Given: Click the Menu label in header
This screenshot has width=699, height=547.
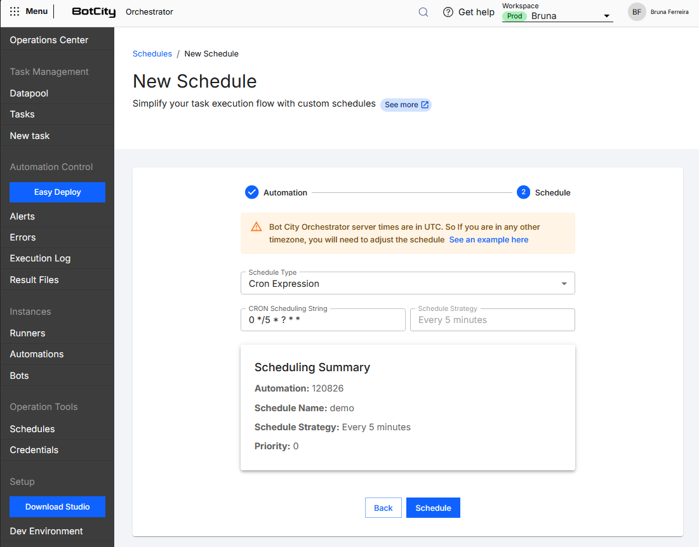Looking at the screenshot, I should (37, 11).
